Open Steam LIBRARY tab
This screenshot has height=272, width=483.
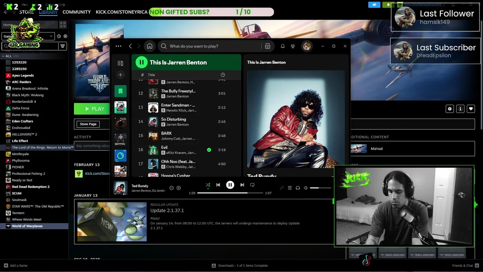[x=48, y=12]
